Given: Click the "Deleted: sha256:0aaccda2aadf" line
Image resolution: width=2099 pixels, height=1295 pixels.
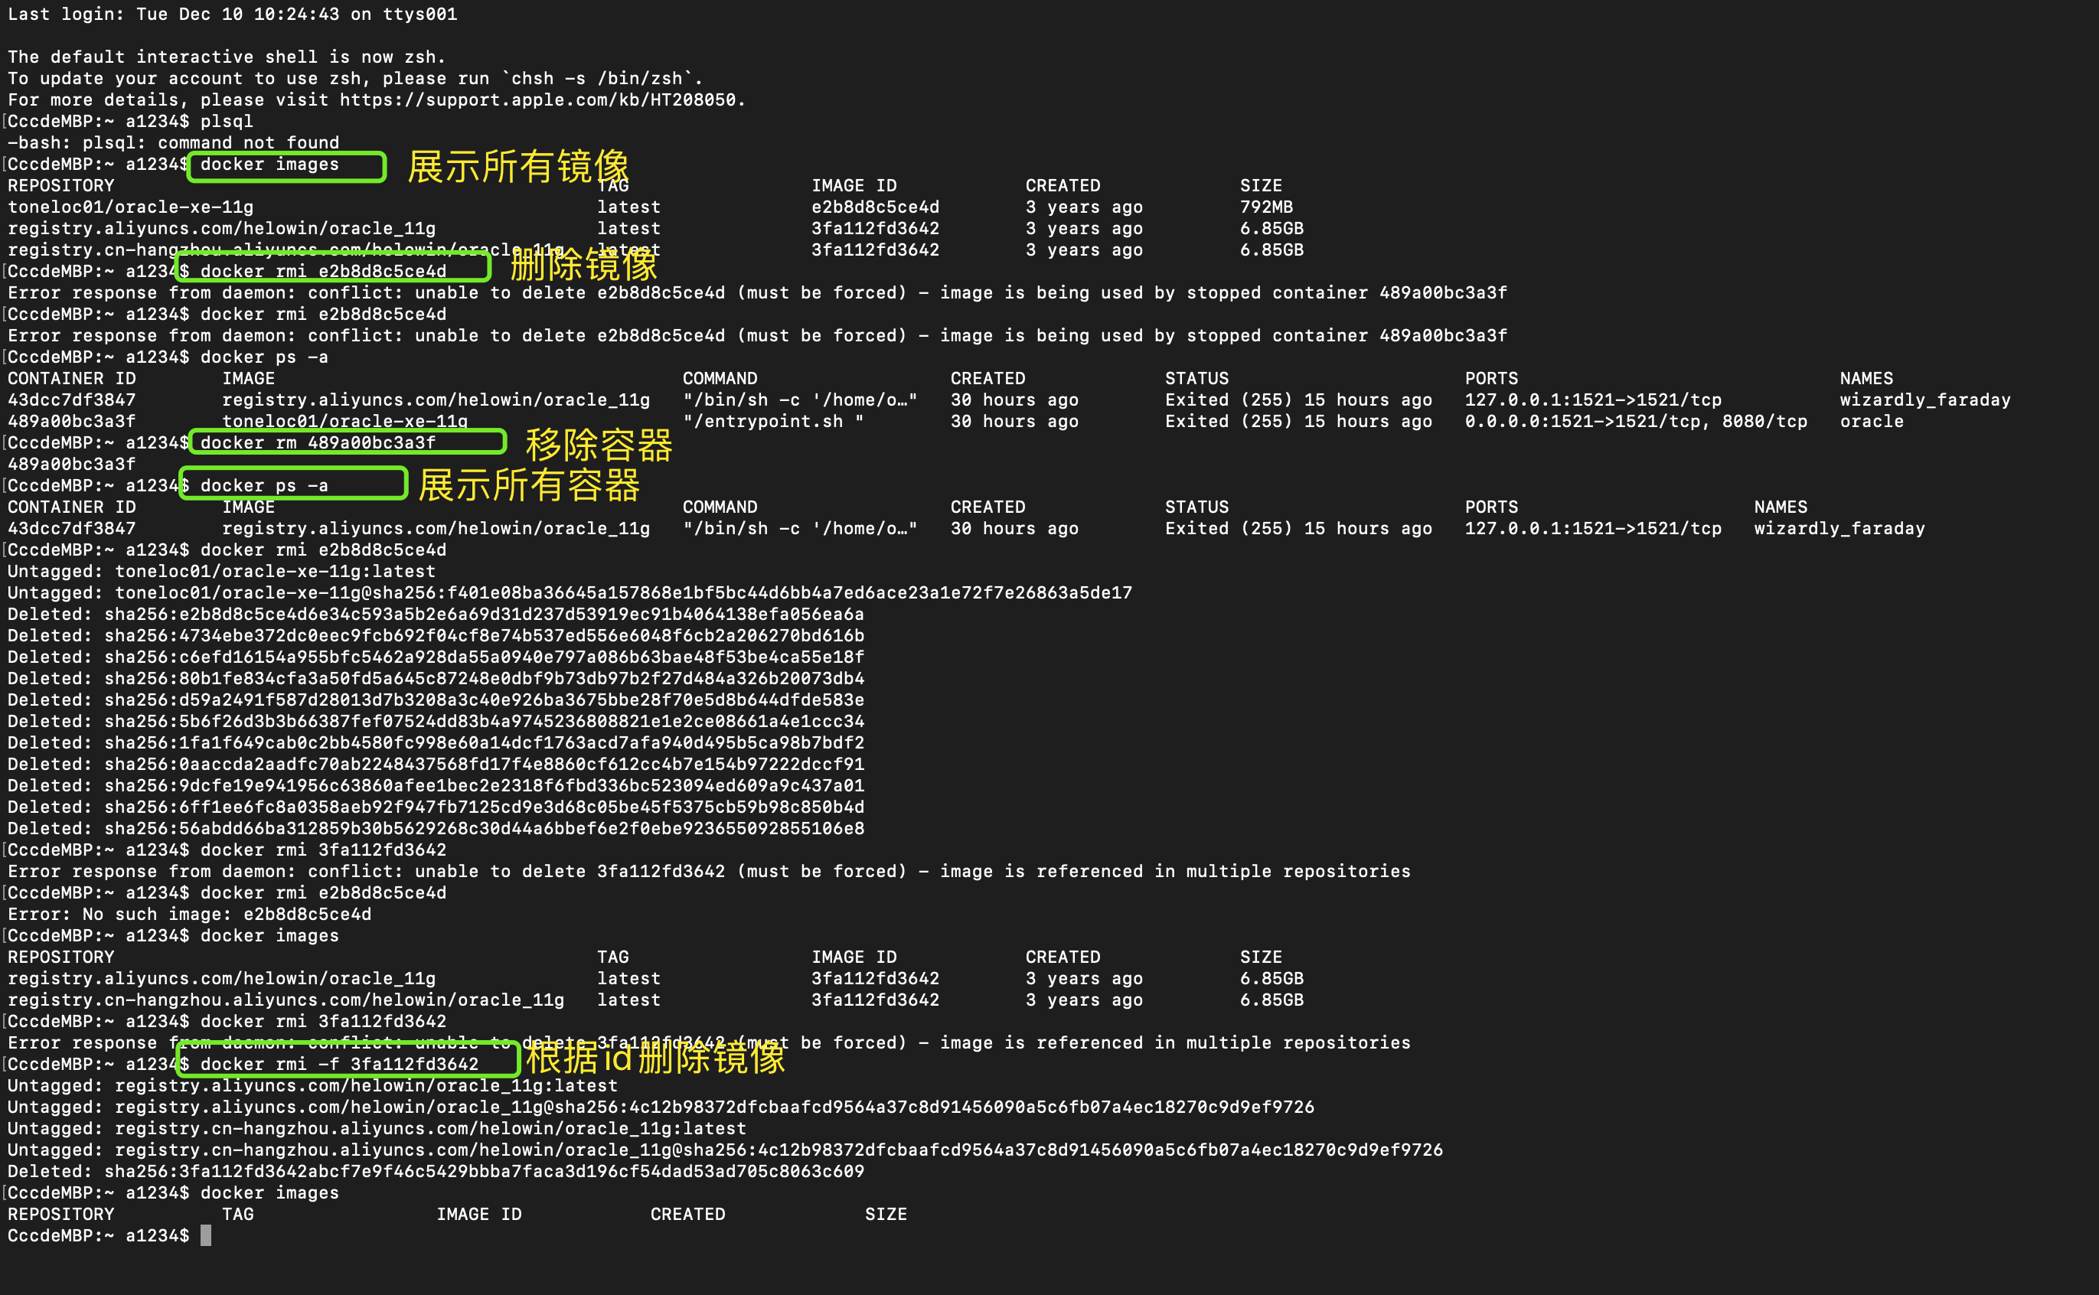Looking at the screenshot, I should tap(436, 763).
